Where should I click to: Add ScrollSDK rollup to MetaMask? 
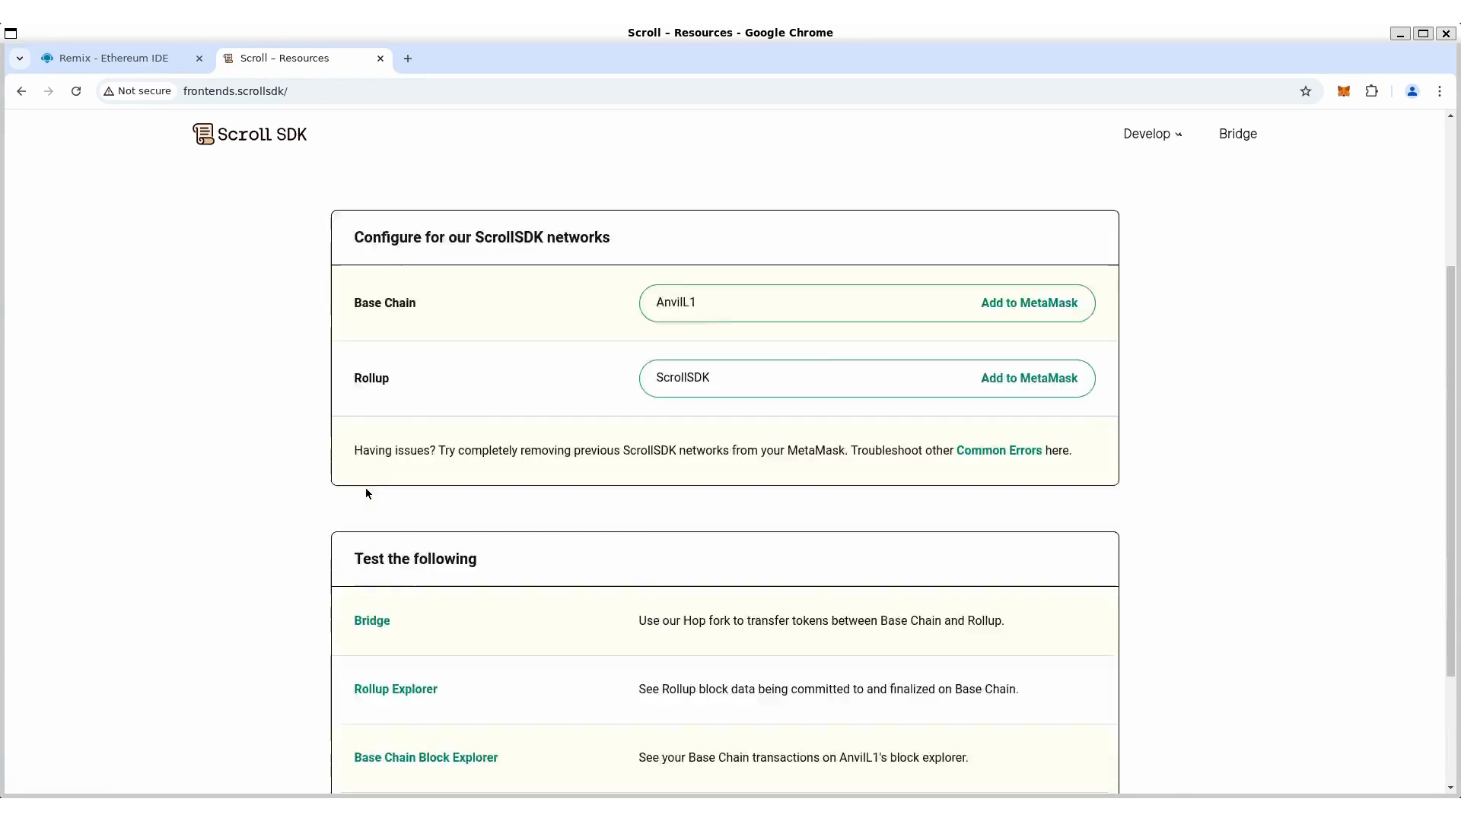[1029, 379]
